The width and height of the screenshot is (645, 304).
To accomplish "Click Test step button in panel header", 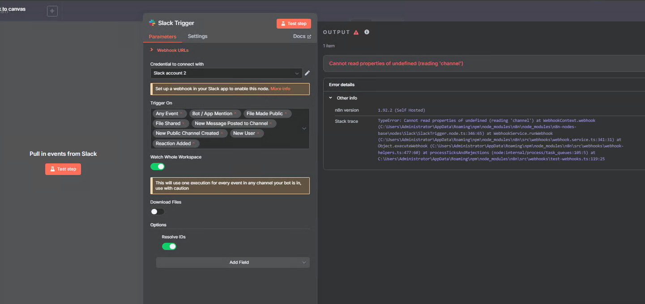I will point(294,24).
